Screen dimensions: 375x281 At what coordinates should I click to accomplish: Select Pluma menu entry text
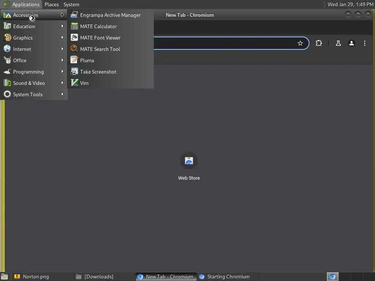click(87, 60)
